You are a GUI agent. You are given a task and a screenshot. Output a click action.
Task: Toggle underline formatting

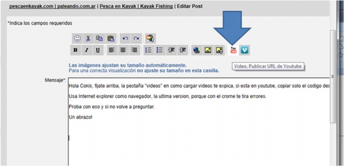[x=98, y=50]
